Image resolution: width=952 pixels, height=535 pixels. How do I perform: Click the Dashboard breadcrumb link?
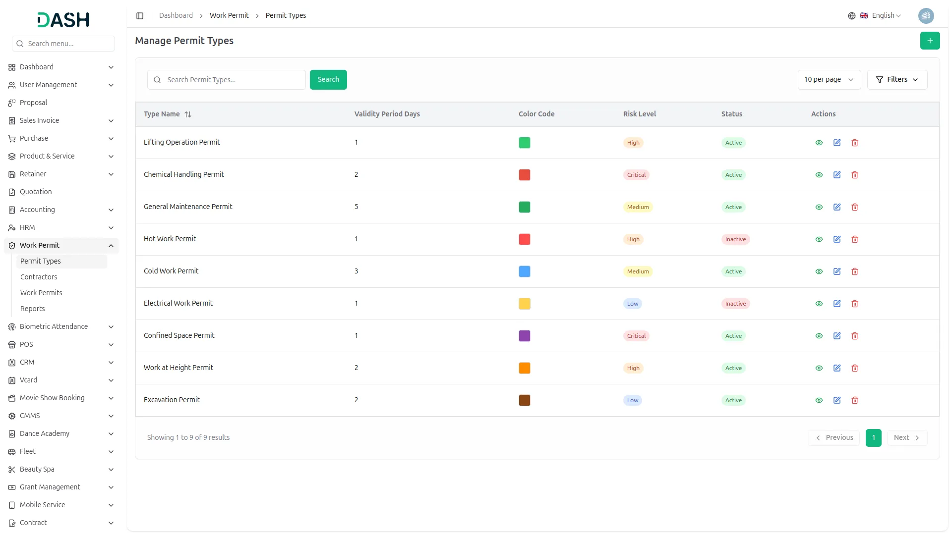[176, 16]
